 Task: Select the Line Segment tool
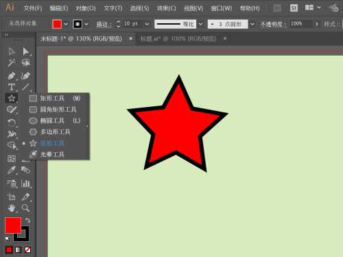pyautogui.click(x=26, y=87)
